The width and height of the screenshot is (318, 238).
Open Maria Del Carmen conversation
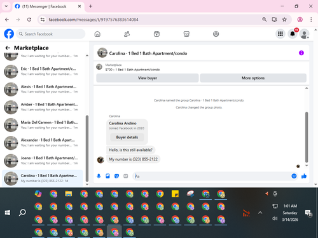pos(43,125)
